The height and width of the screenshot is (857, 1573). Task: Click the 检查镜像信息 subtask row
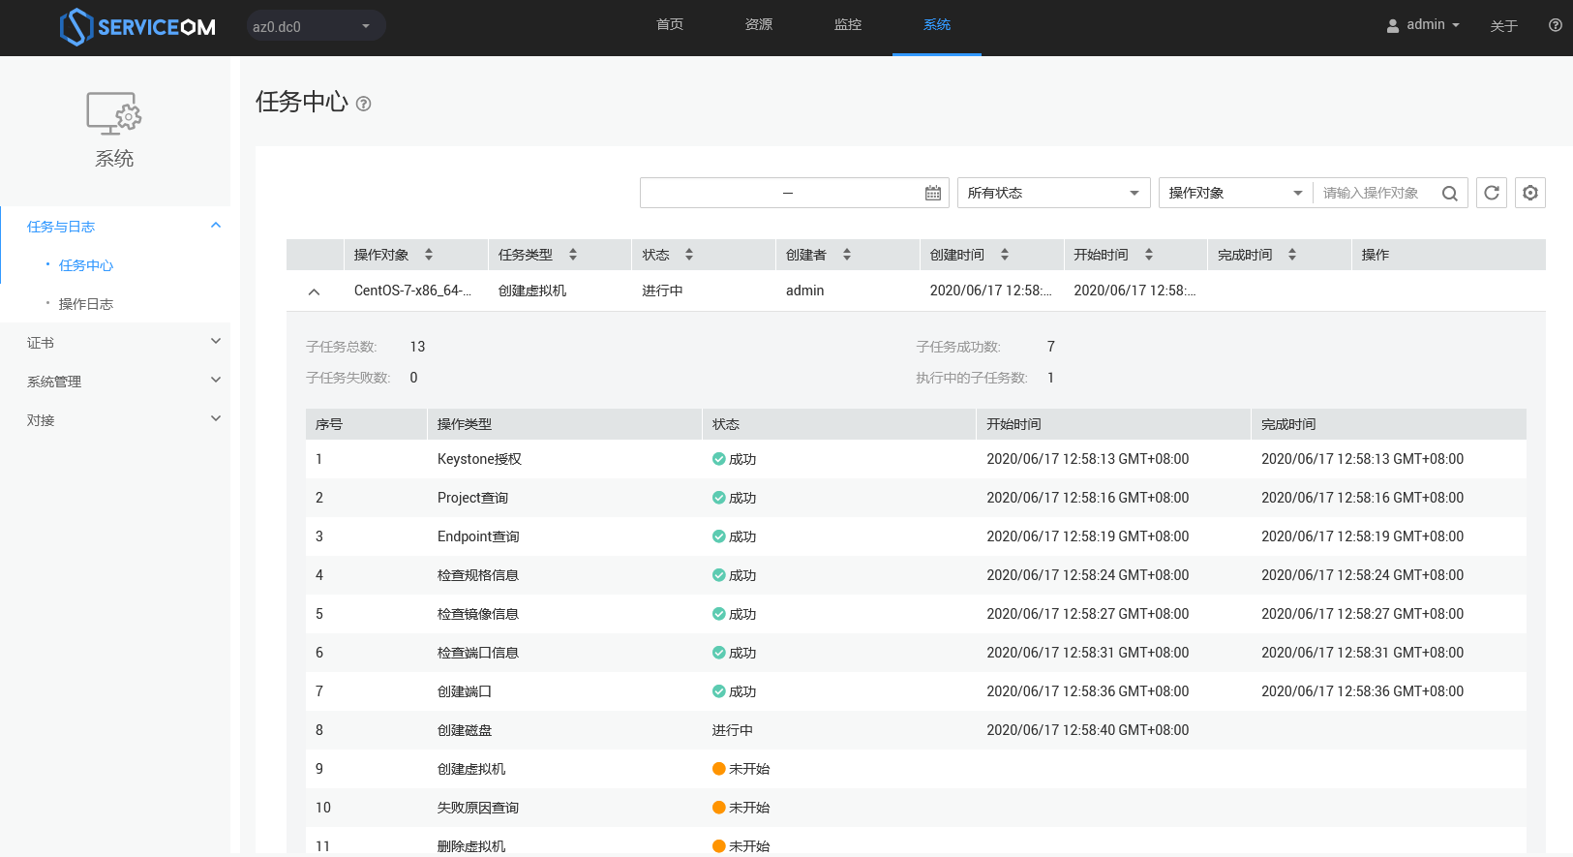click(x=916, y=614)
